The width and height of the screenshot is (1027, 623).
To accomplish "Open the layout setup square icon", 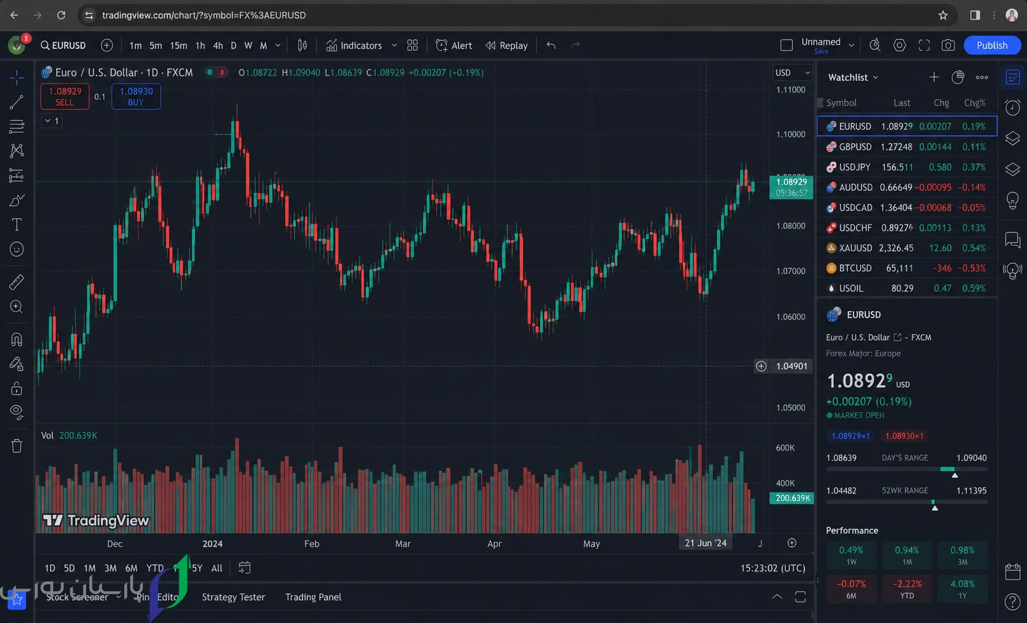I will [x=787, y=45].
